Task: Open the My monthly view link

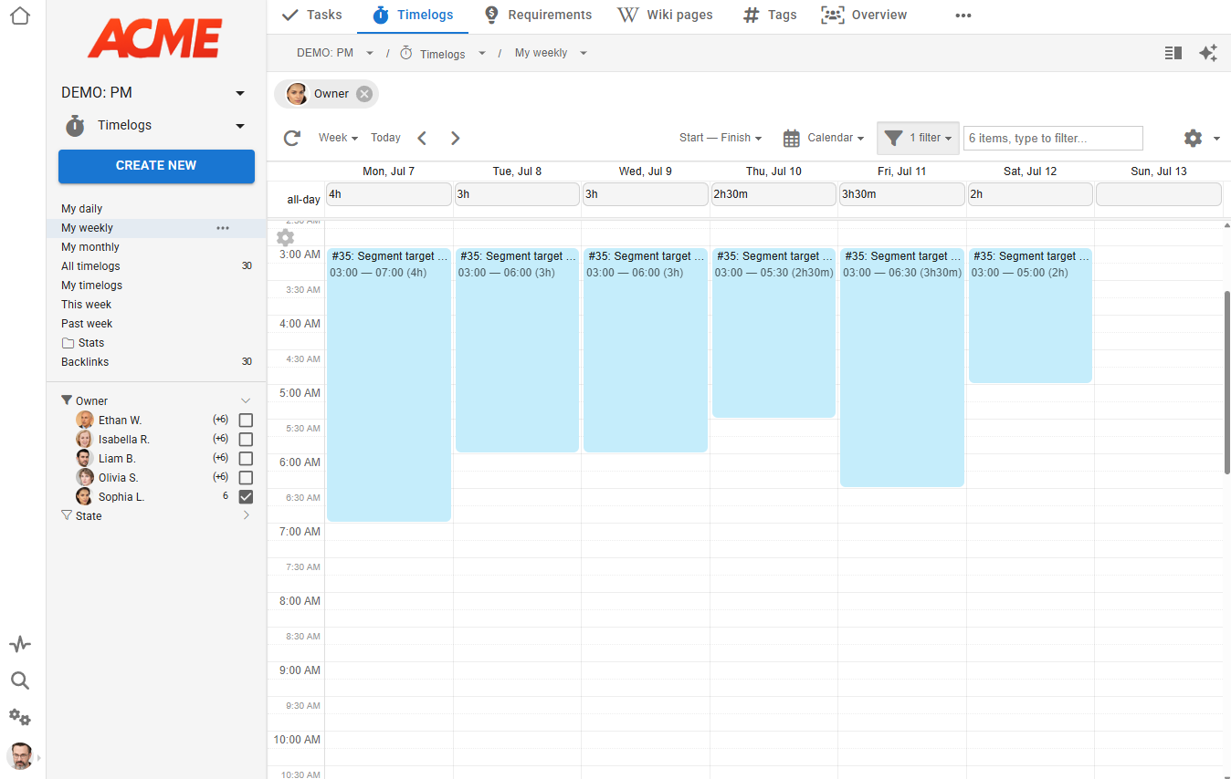Action: coord(89,246)
